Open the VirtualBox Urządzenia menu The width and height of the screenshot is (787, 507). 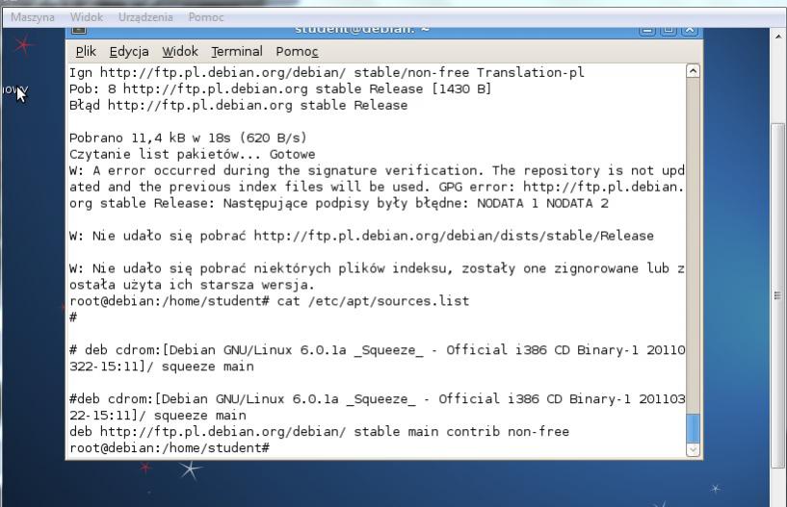coord(145,17)
